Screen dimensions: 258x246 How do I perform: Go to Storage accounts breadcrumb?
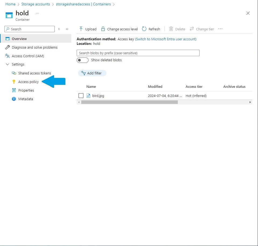pos(36,4)
